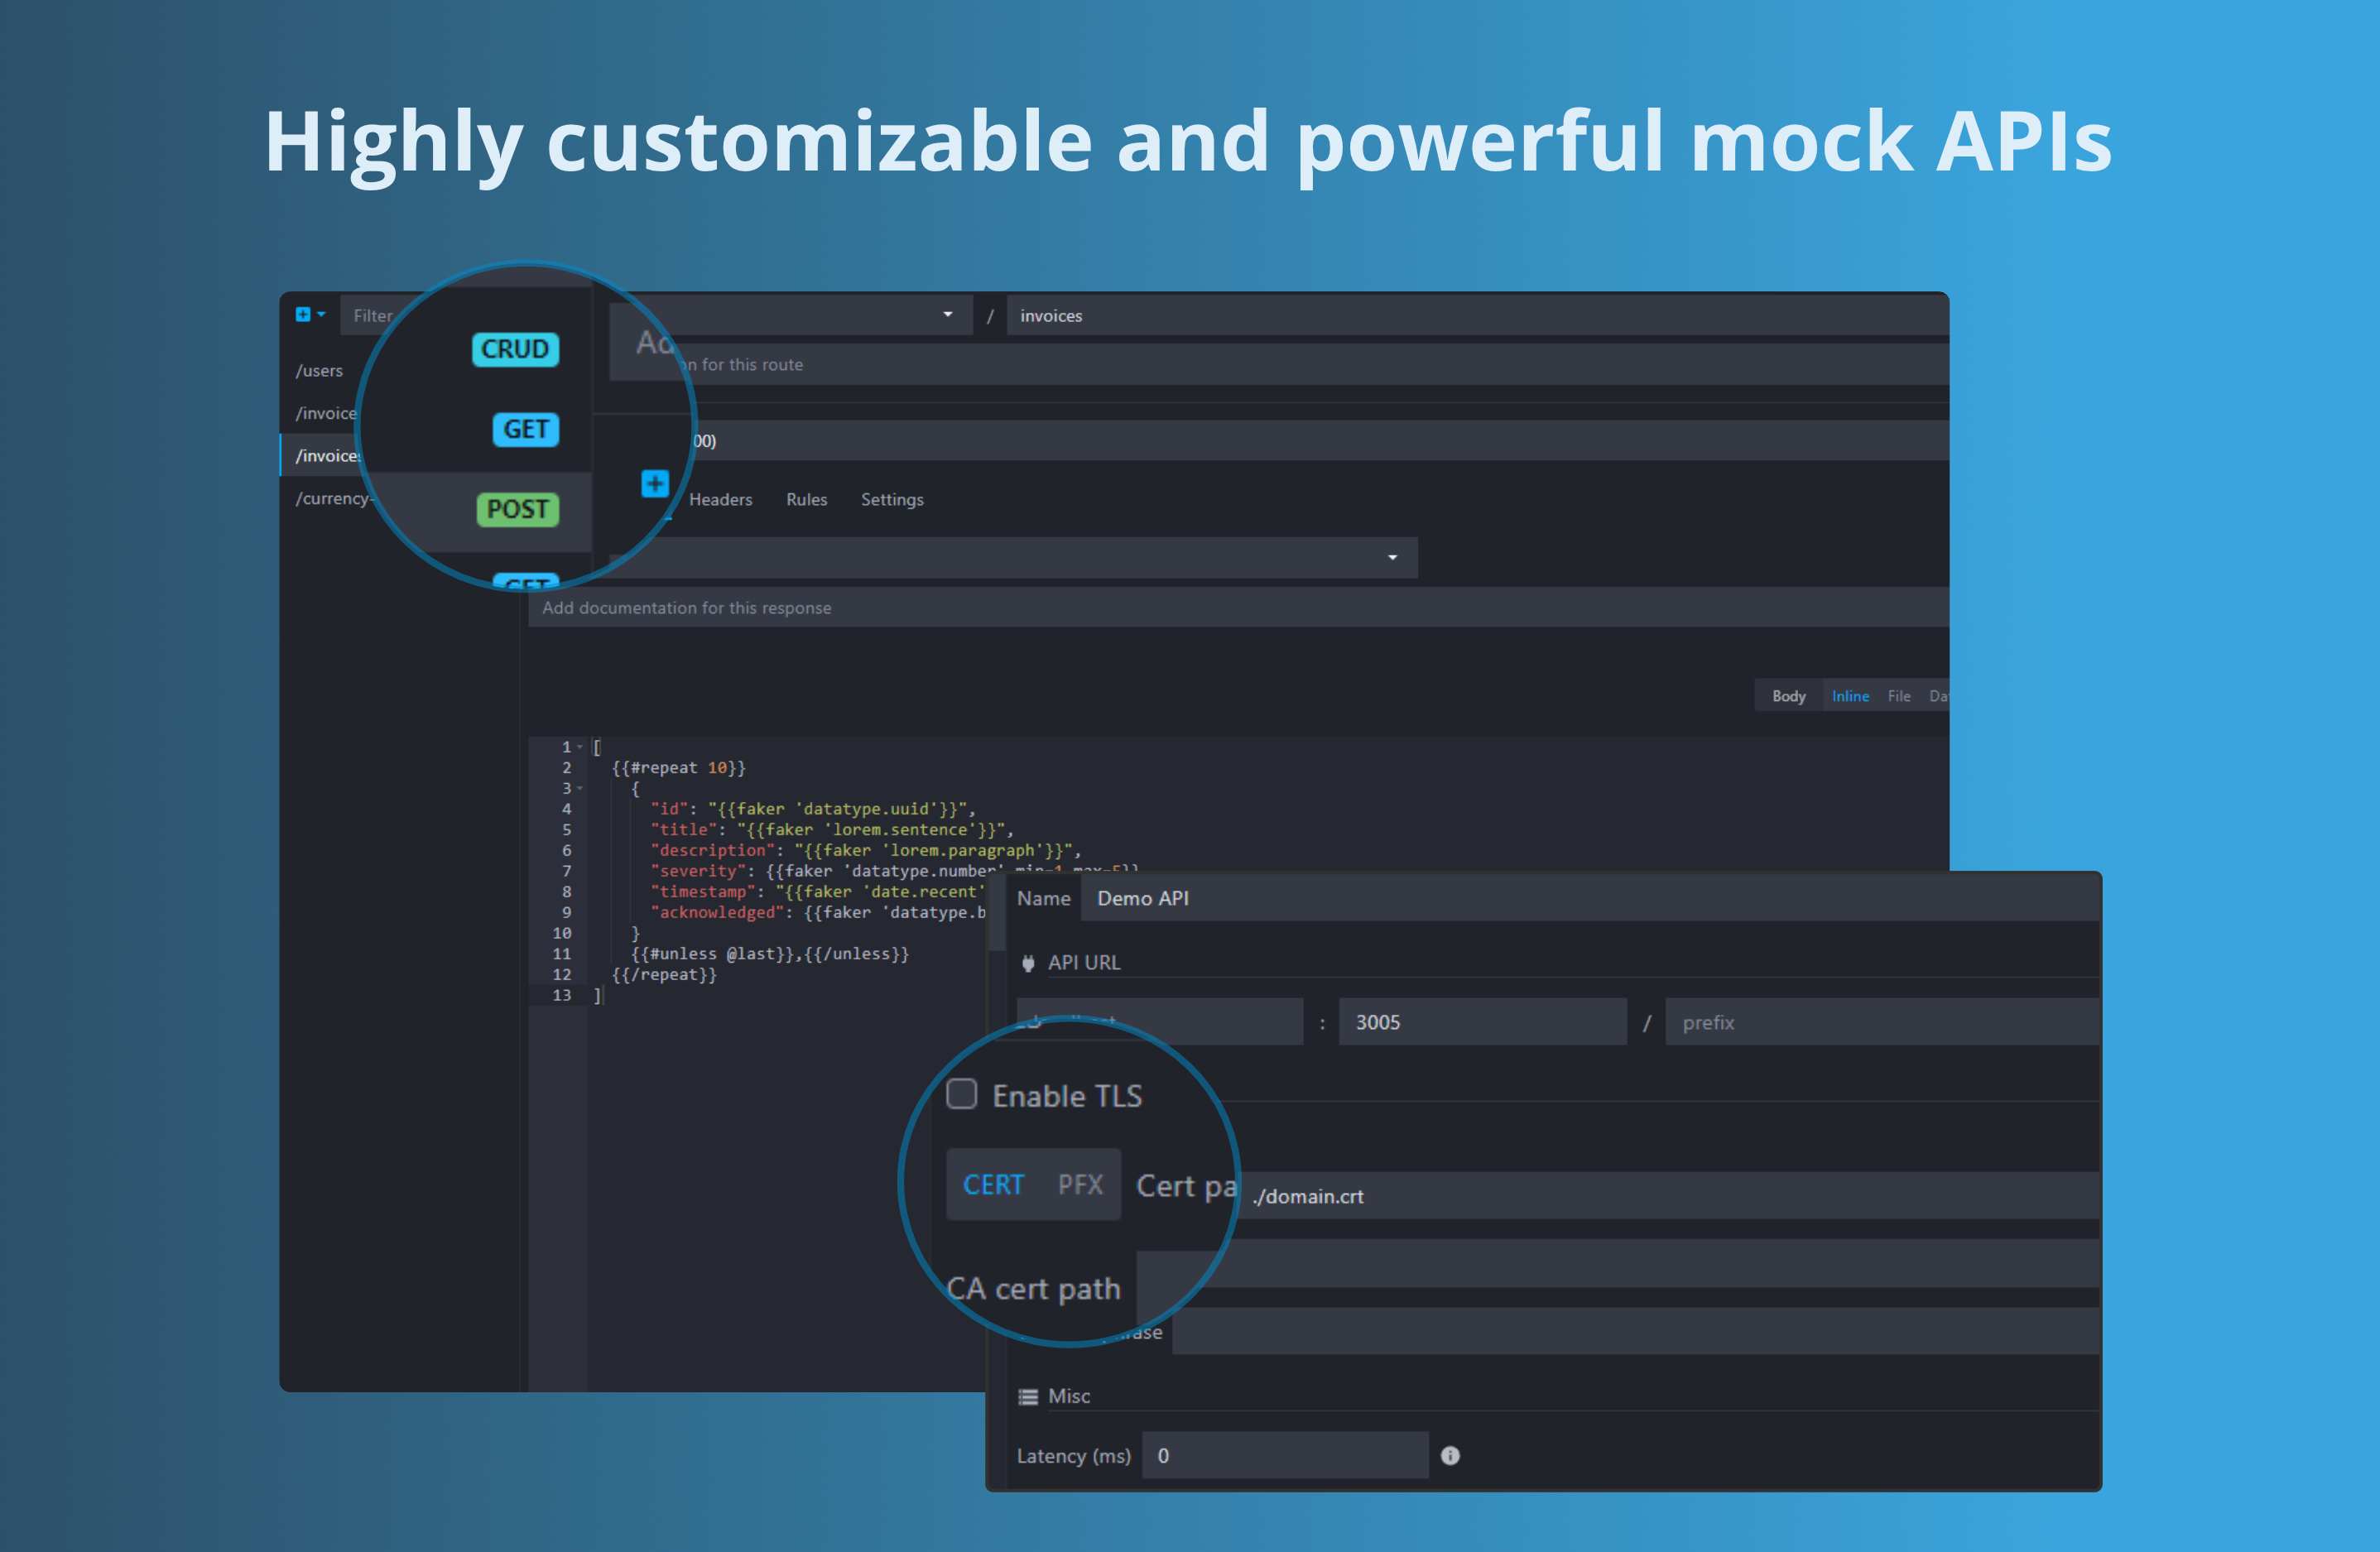Open the Rules tab

click(806, 499)
